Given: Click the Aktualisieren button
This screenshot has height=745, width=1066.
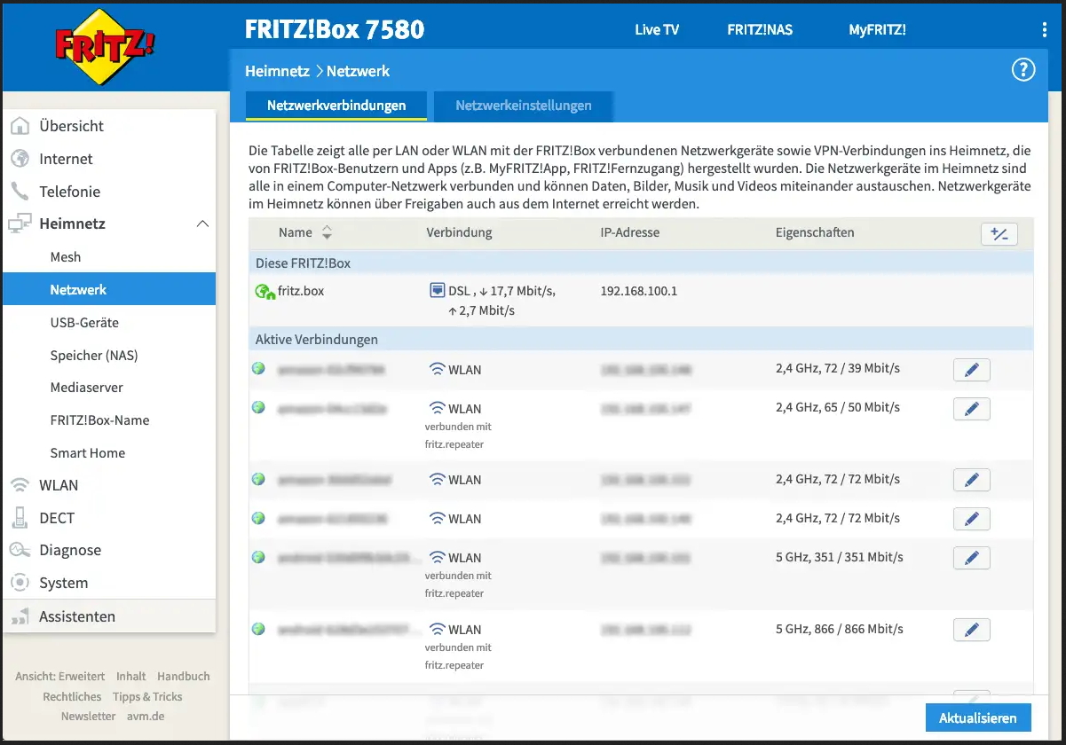Looking at the screenshot, I should coord(977,718).
